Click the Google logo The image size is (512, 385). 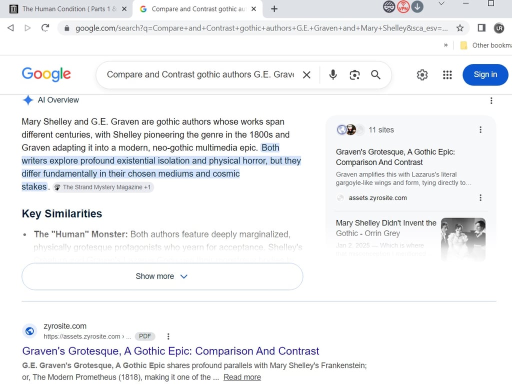tap(46, 74)
